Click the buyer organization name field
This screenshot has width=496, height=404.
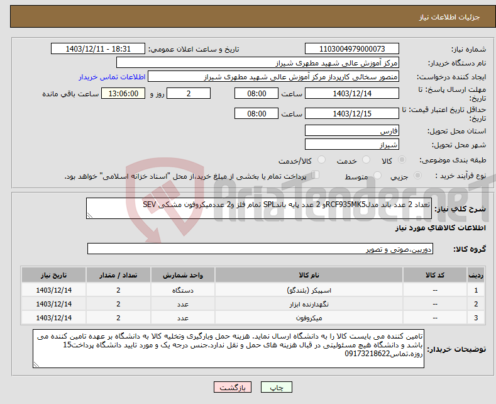point(258,63)
